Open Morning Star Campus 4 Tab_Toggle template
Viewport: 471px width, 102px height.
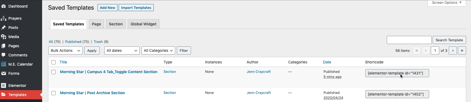[109, 72]
